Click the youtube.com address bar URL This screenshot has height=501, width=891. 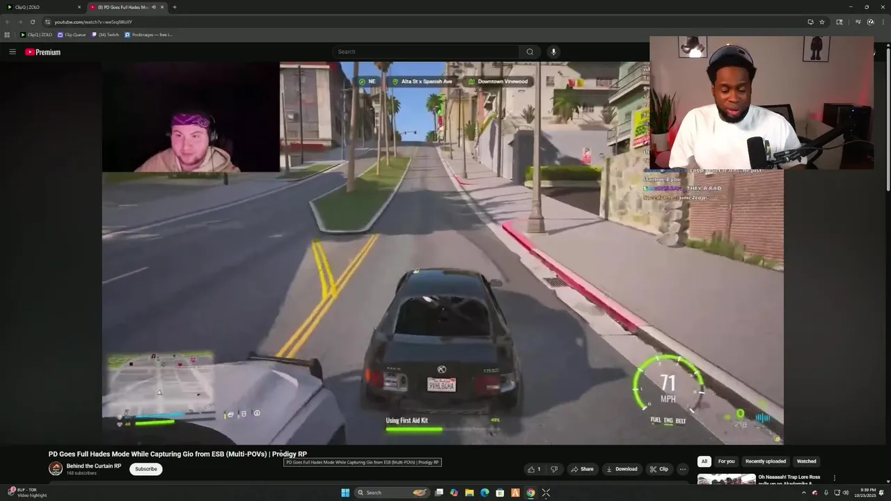point(93,22)
